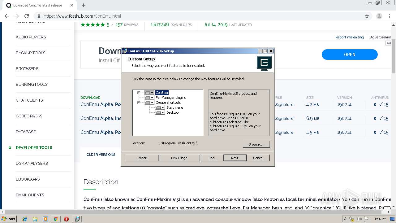The height and width of the screenshot is (223, 396).
Task: Click Report misleading link
Action: (350, 37)
